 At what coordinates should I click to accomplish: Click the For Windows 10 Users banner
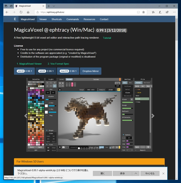(x=89, y=162)
